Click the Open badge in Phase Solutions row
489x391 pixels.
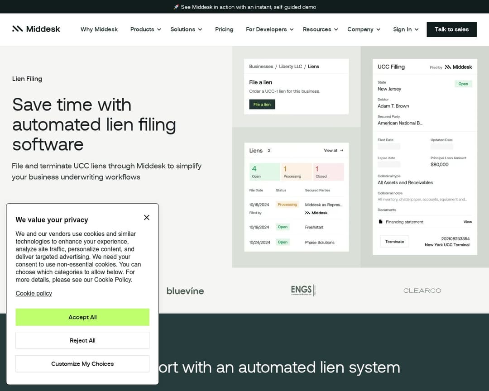283,242
